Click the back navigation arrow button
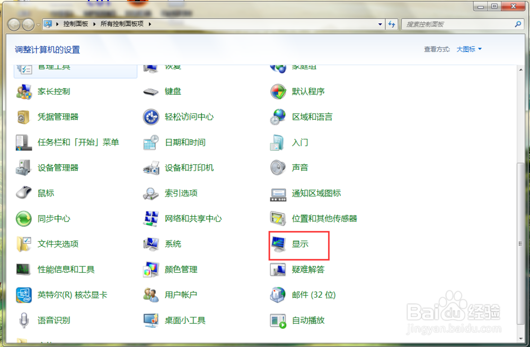 [x=15, y=24]
